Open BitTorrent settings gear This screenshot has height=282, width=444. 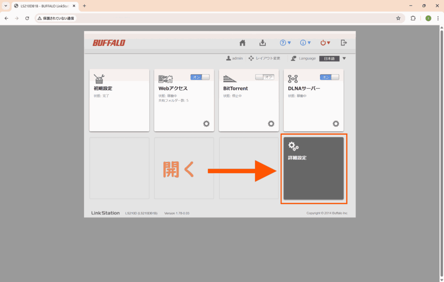[x=271, y=123]
